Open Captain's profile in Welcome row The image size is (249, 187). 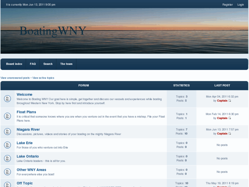click(x=222, y=101)
